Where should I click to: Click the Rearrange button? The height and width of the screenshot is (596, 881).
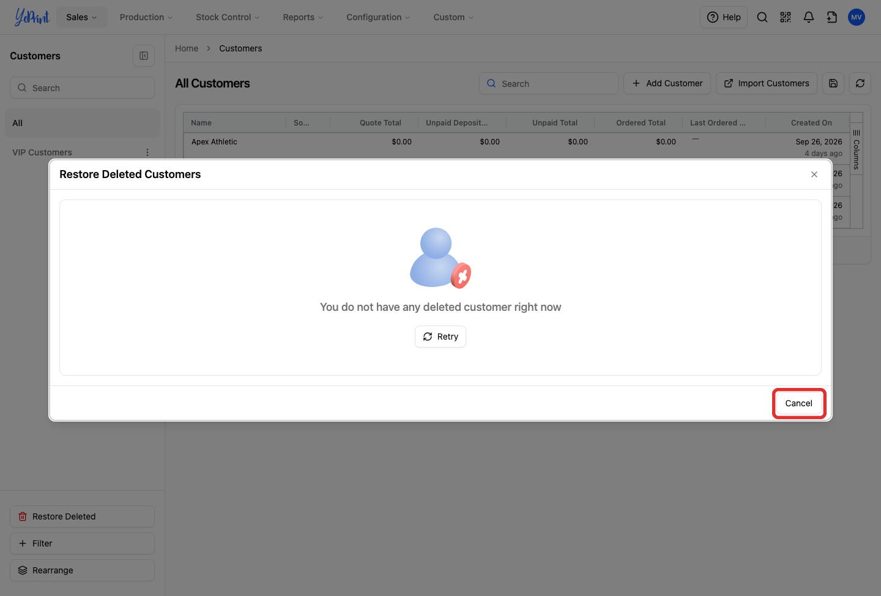click(82, 570)
